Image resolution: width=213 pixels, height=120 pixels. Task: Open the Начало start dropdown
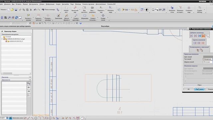(x=4, y=10)
